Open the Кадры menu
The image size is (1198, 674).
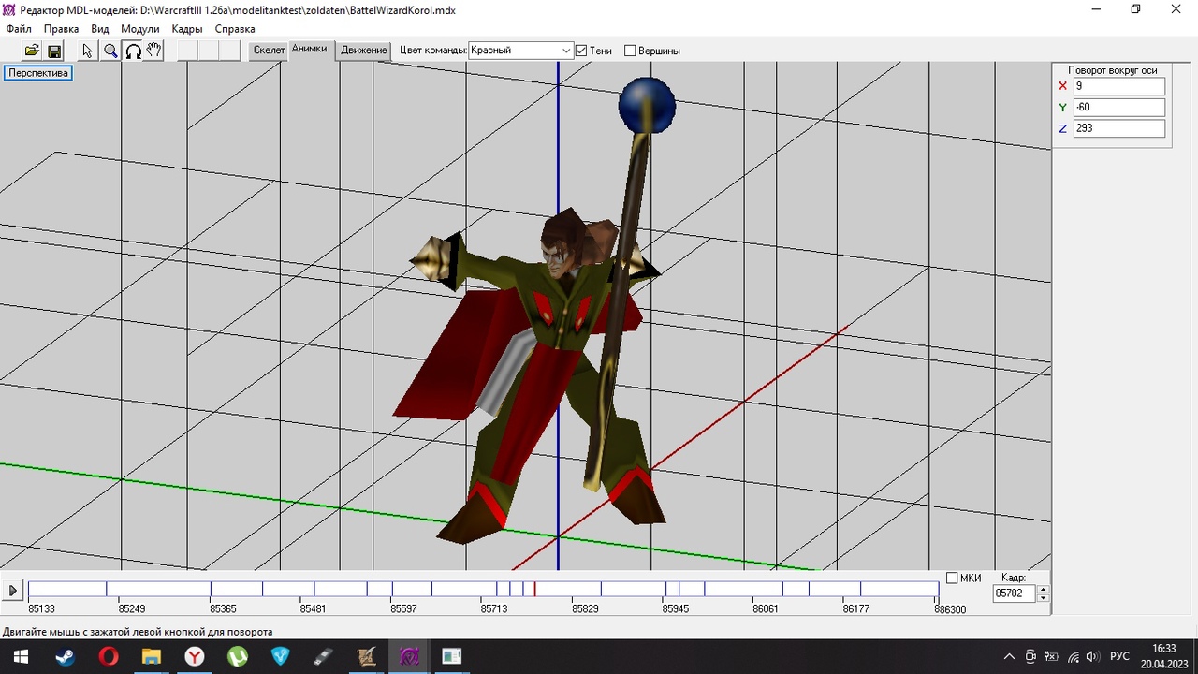coord(187,29)
